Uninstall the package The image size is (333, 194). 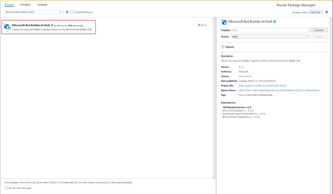click(318, 30)
